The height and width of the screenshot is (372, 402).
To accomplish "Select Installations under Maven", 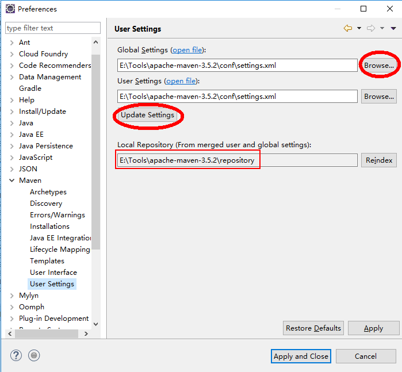I will click(x=49, y=227).
